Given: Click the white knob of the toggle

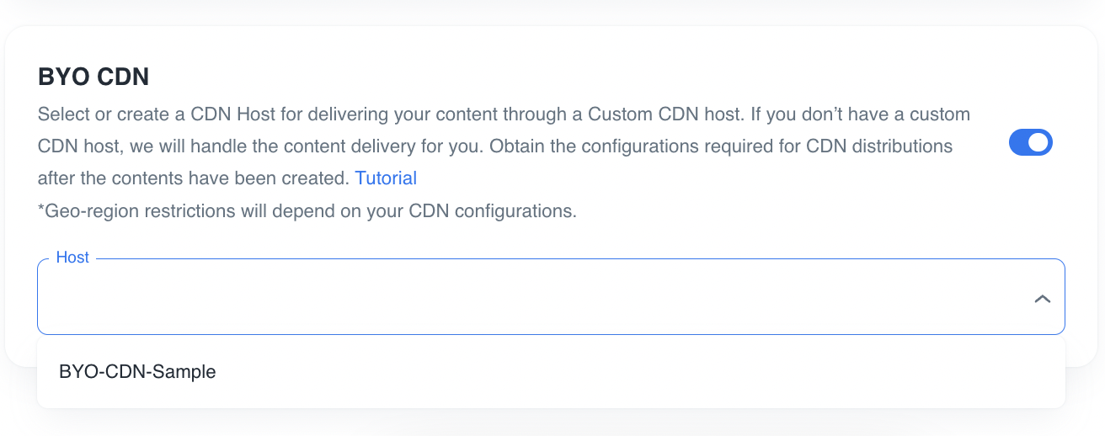Looking at the screenshot, I should tap(1039, 143).
